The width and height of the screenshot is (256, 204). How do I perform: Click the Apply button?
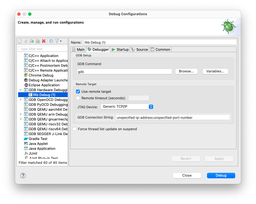[x=219, y=159]
